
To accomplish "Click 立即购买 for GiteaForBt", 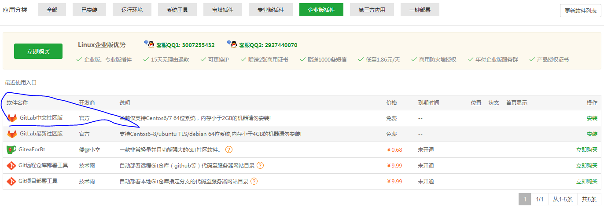I will coord(587,150).
